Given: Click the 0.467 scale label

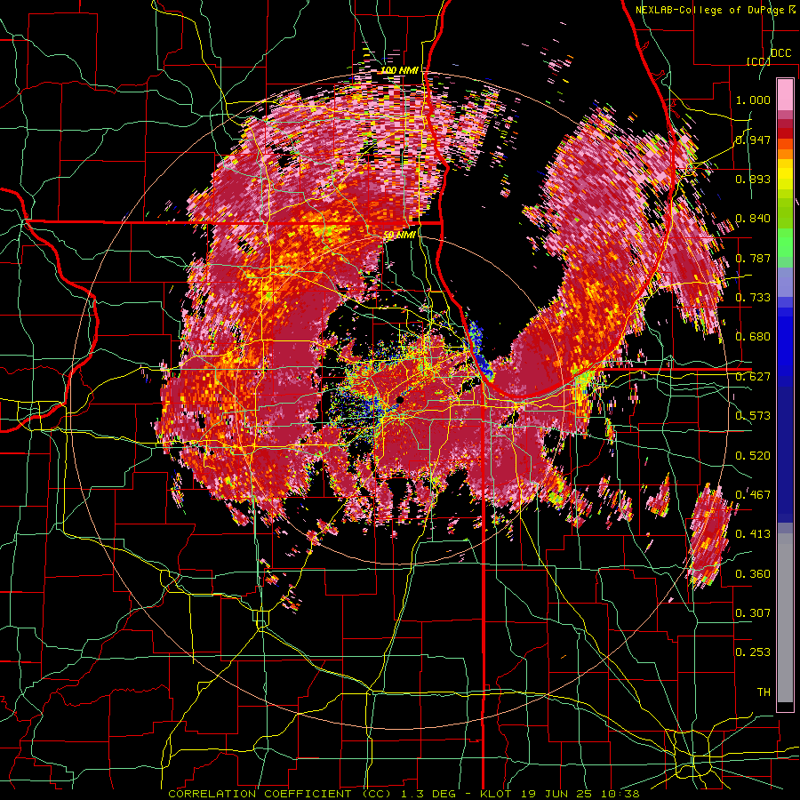Looking at the screenshot, I should [x=753, y=495].
